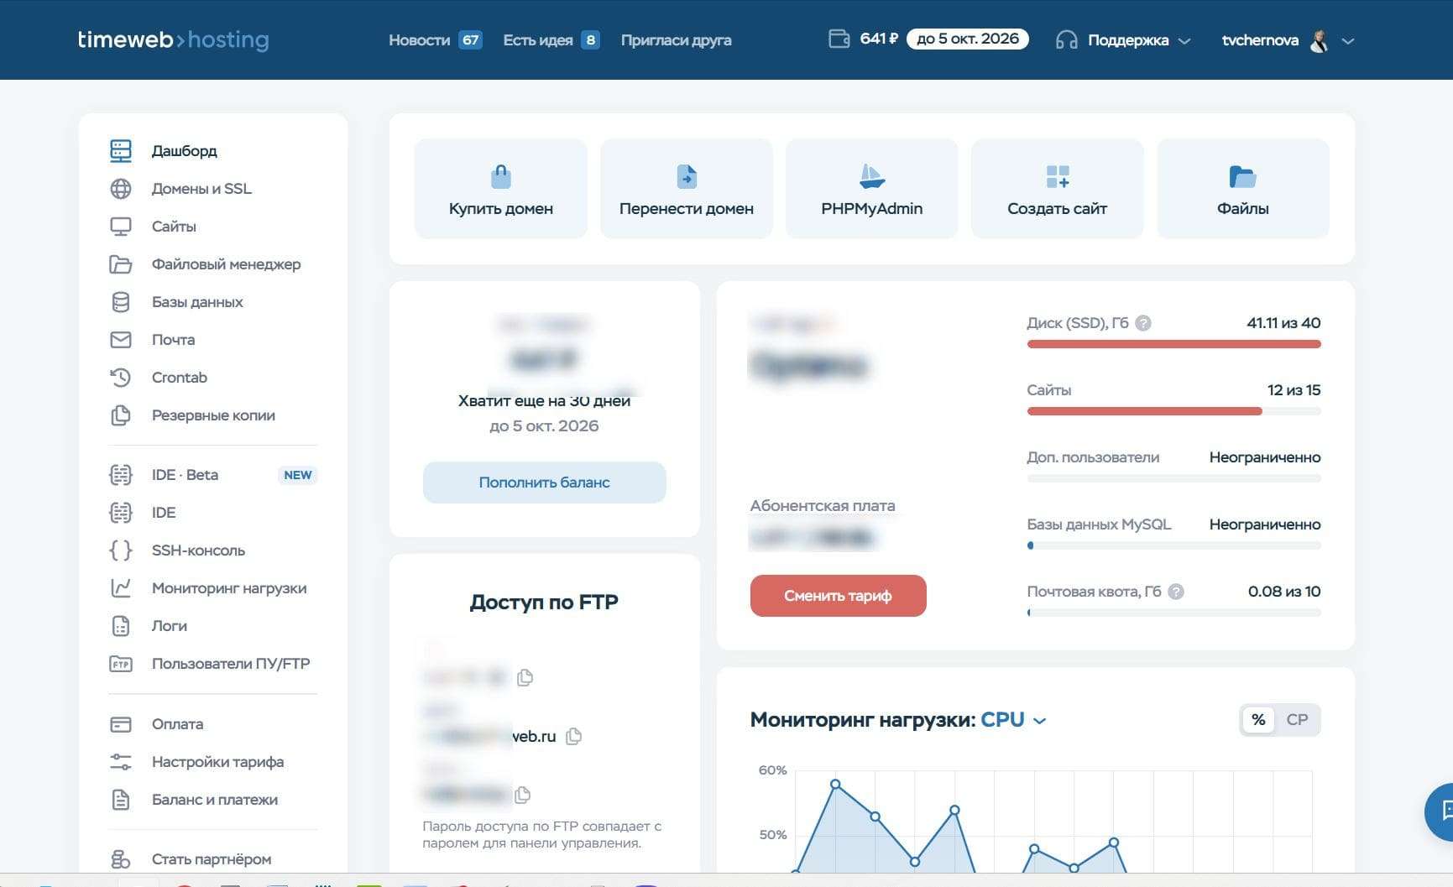Screen dimensions: 1453x887
Task: Click the Сайты usage progress bar
Action: click(1173, 411)
